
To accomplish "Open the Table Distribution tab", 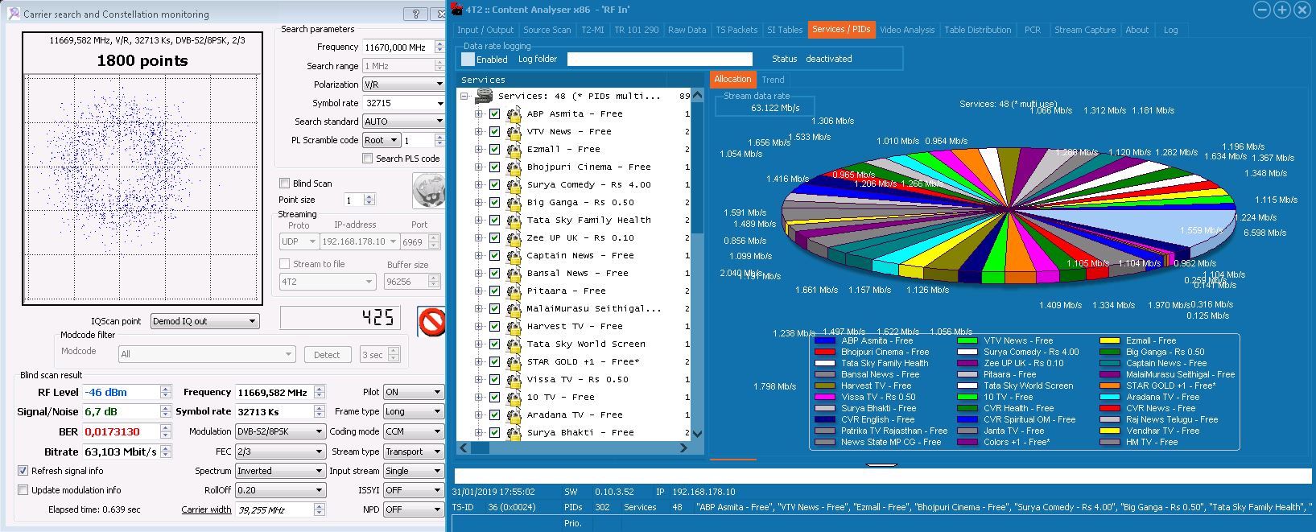I will [978, 30].
